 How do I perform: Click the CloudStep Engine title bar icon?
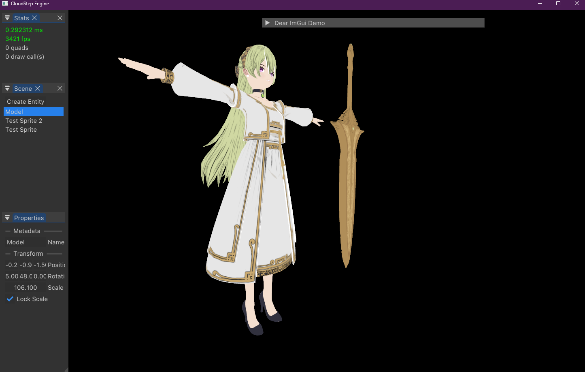5,4
